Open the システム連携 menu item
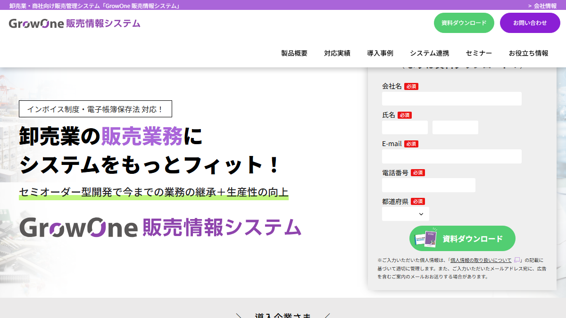This screenshot has height=318, width=566. point(430,53)
